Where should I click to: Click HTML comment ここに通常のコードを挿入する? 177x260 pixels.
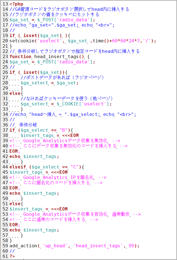[54, 220]
